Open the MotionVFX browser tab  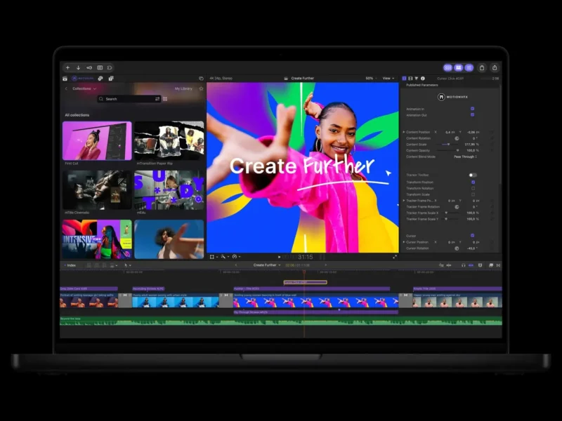pyautogui.click(x=83, y=79)
